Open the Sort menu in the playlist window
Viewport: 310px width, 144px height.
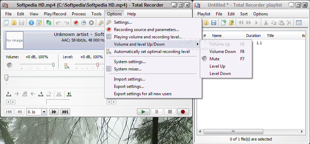pyautogui.click(x=244, y=14)
